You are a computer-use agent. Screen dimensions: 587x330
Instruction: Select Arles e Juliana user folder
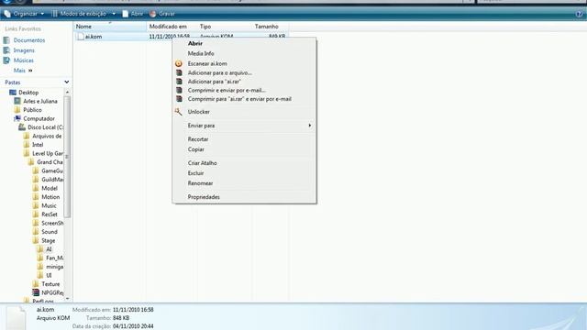tap(40, 101)
